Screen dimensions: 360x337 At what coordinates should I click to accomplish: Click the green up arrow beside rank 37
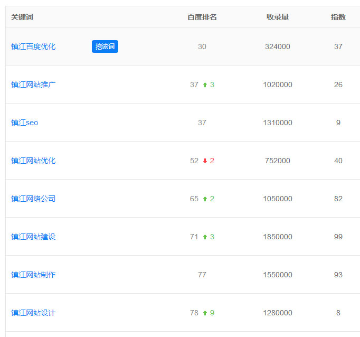click(x=205, y=85)
